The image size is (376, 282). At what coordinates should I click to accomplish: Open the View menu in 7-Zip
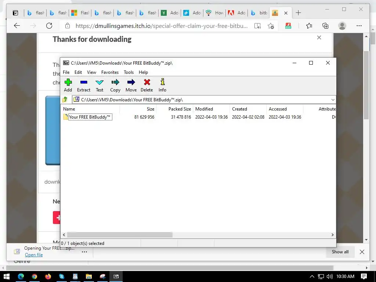pos(91,72)
